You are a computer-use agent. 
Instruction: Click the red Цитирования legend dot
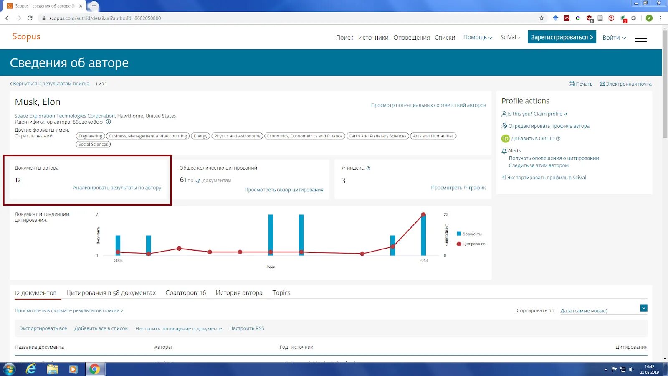click(x=459, y=244)
